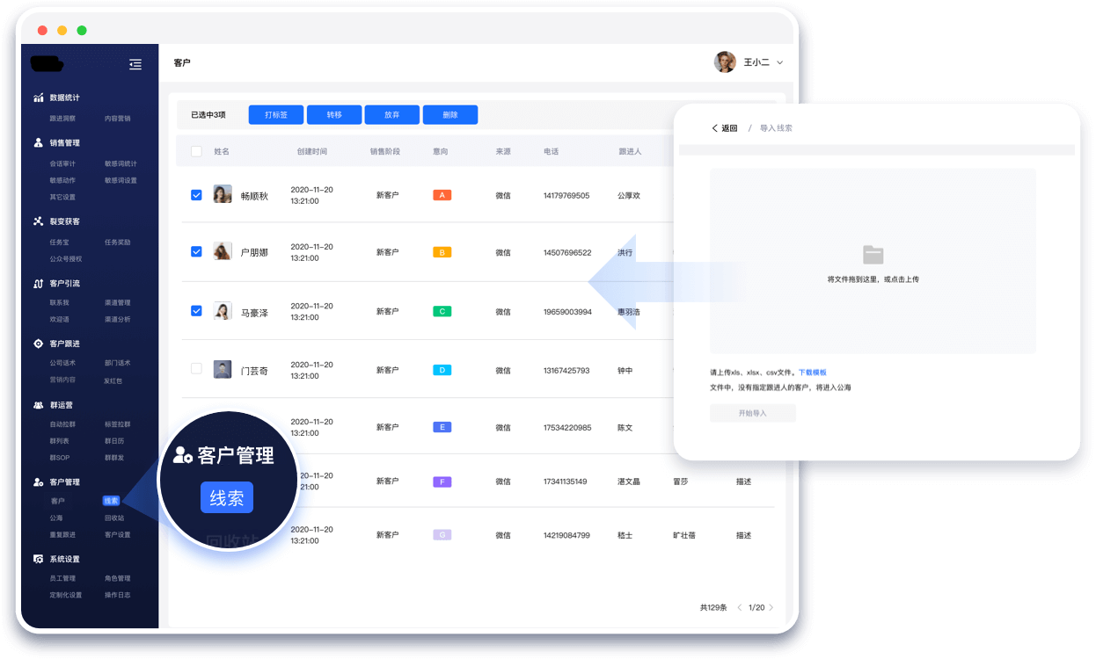Click the 返回 back chevron
The height and width of the screenshot is (659, 1096).
715,128
